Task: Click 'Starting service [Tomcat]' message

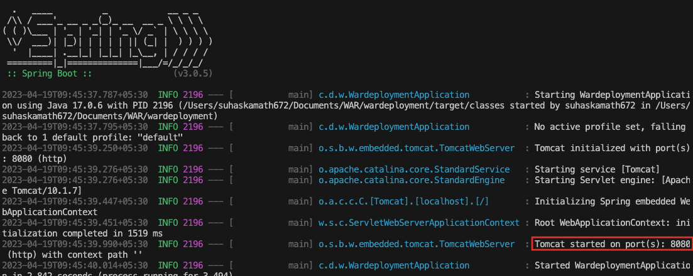Action: pos(597,169)
